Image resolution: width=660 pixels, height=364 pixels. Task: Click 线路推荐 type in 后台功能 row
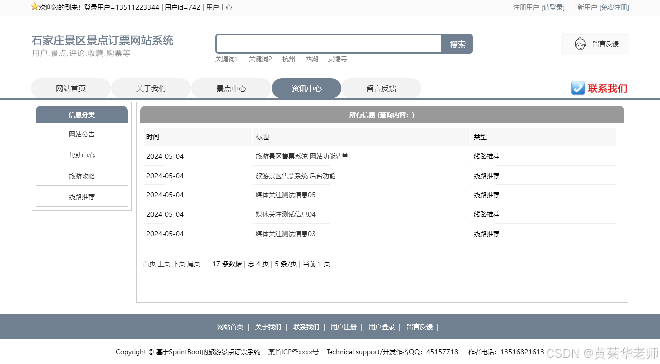click(487, 176)
